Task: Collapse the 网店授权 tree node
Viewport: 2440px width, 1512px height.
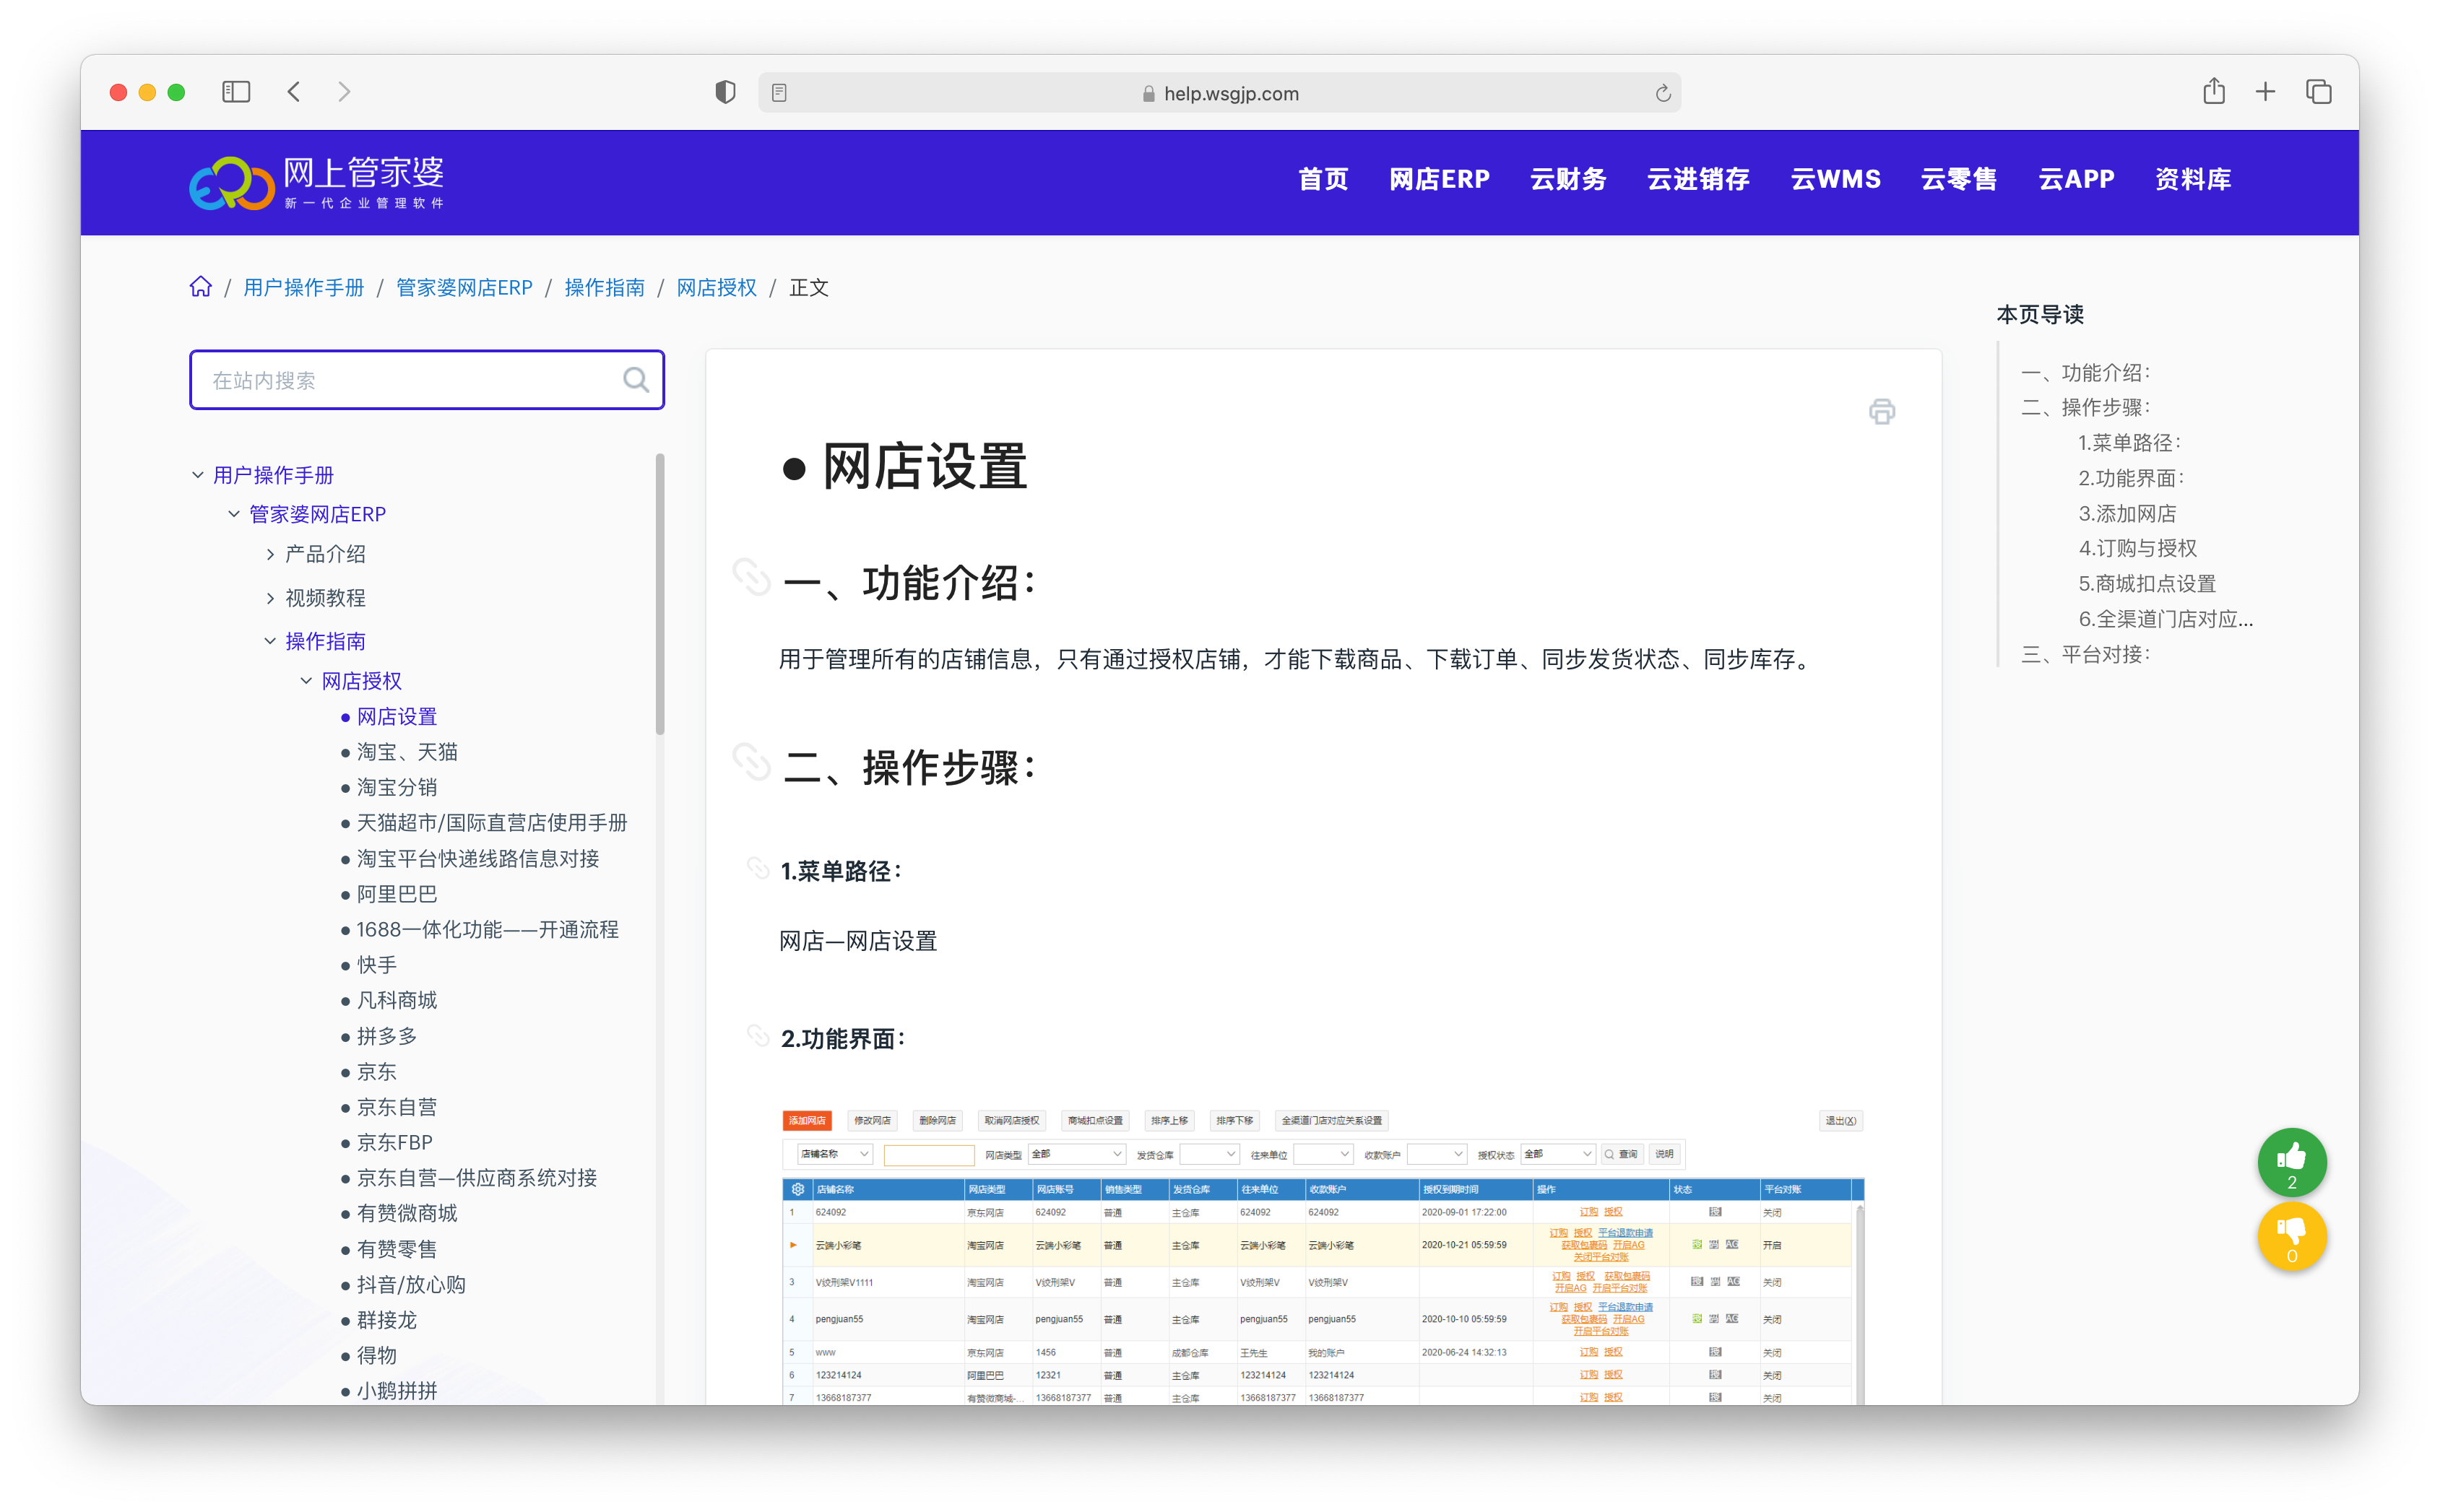Action: point(306,681)
